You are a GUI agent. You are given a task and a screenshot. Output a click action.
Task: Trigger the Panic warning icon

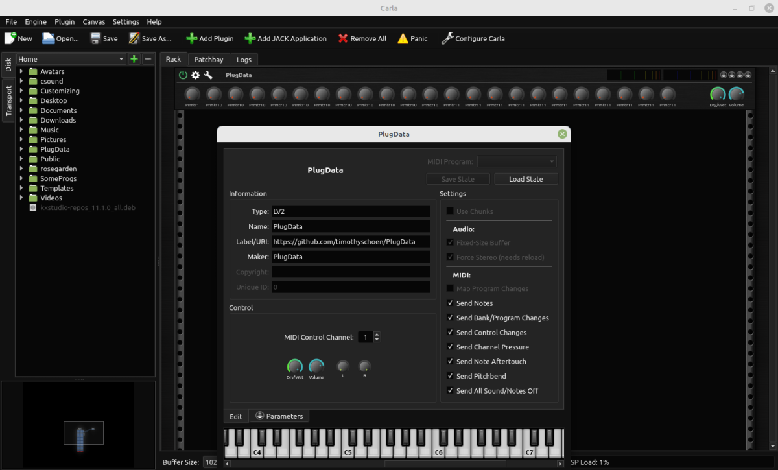[403, 38]
